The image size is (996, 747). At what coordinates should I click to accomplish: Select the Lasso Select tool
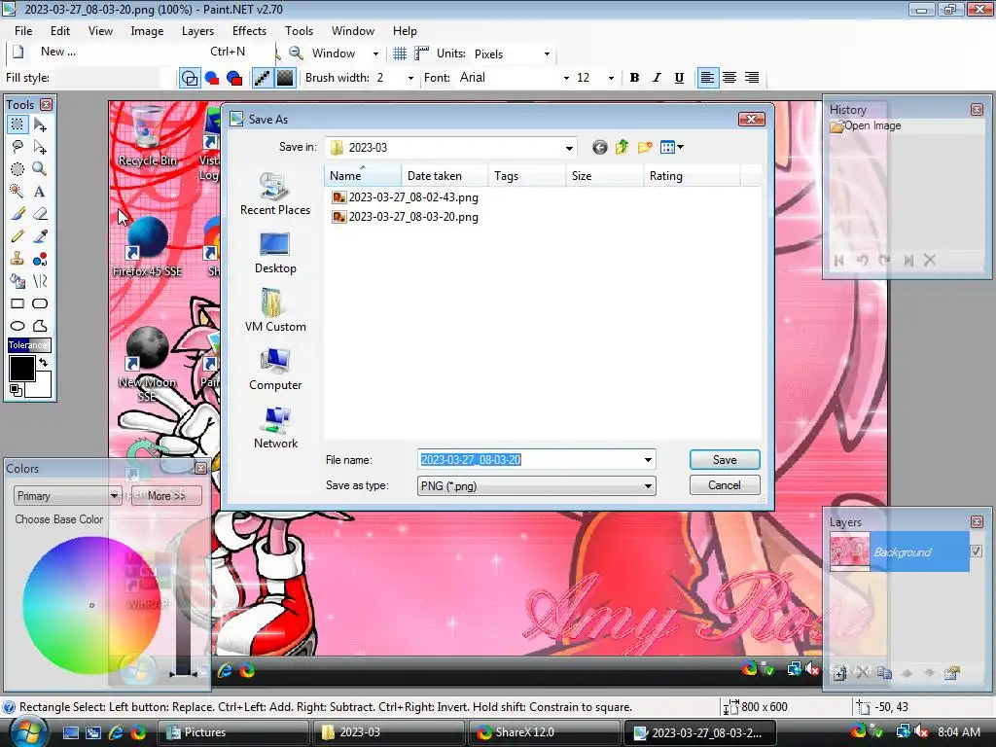(x=18, y=147)
